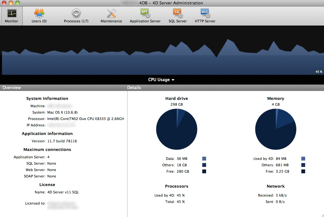Open the Users (0) page
The width and height of the screenshot is (324, 217).
pos(39,14)
